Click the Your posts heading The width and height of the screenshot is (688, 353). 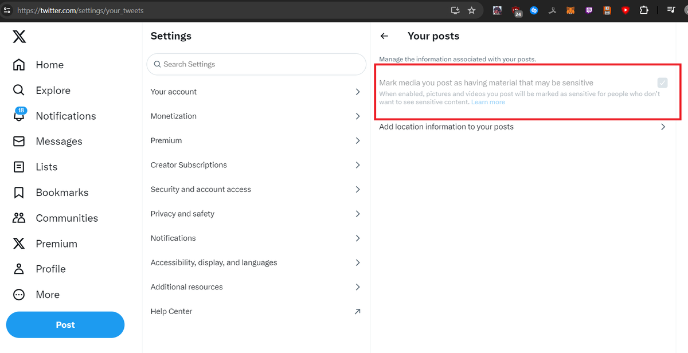433,36
